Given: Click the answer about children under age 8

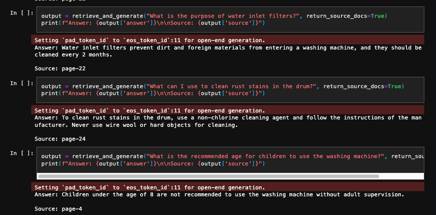Looking at the screenshot, I should [x=219, y=195].
